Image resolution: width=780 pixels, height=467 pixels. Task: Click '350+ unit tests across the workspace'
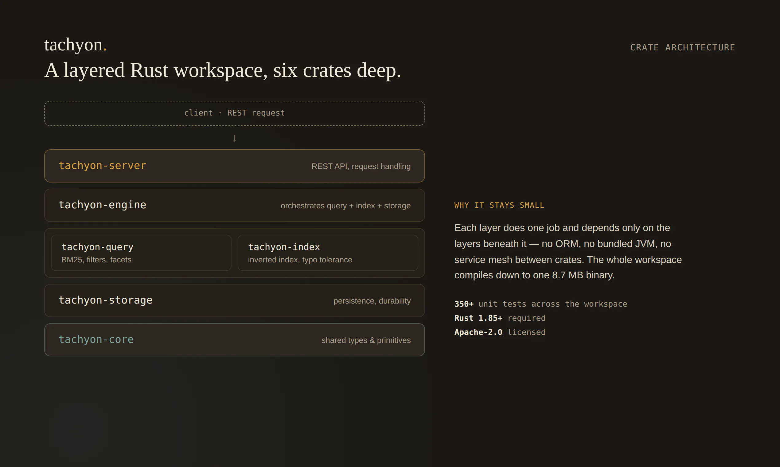click(541, 304)
